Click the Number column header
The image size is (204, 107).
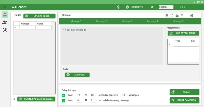click(28, 24)
